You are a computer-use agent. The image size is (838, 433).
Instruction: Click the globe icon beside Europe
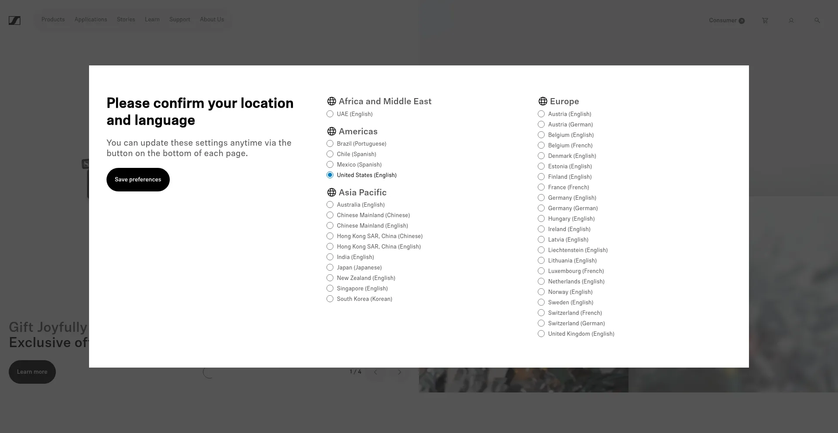click(543, 101)
